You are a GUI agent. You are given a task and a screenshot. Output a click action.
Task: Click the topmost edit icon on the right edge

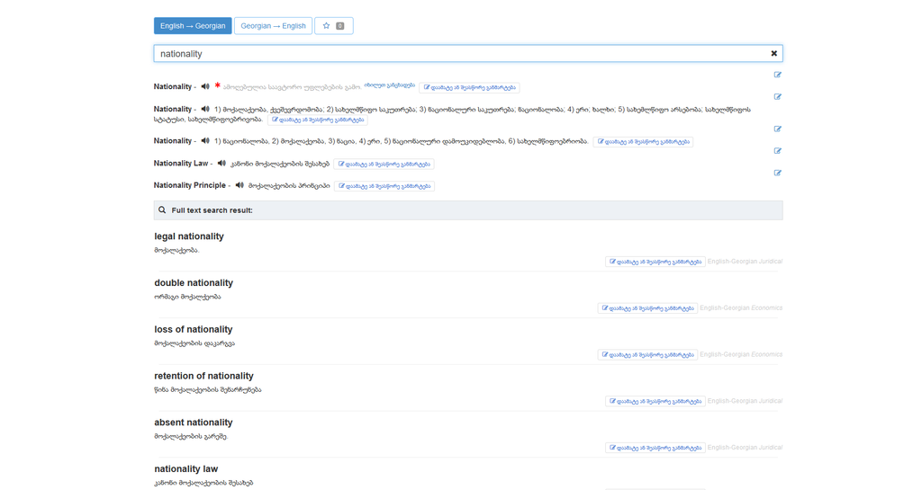tap(778, 75)
